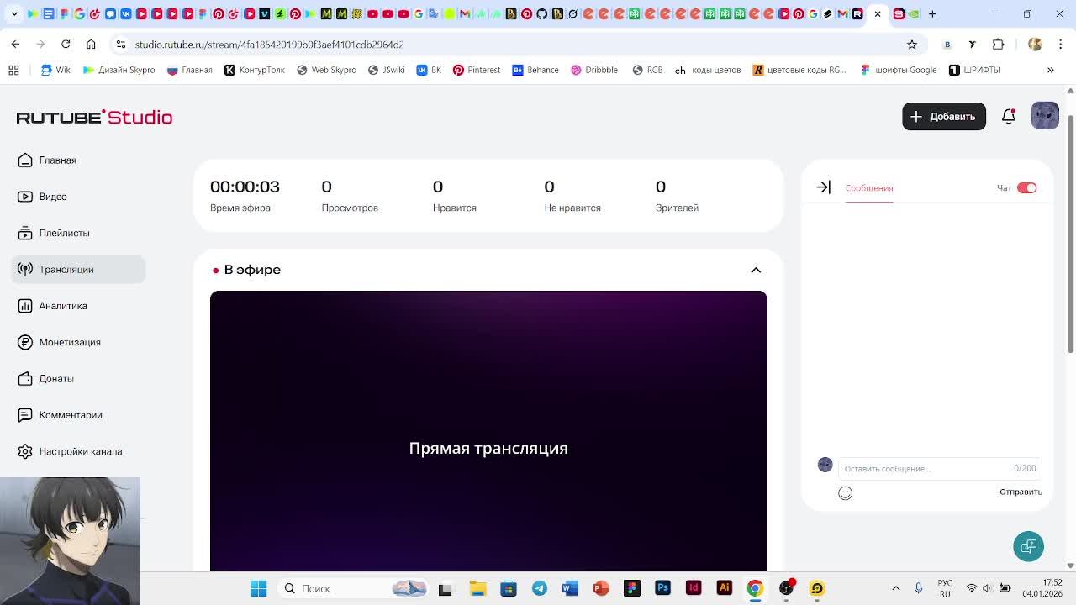1076x605 pixels.
Task: Open the Windows Start menu
Action: pyautogui.click(x=258, y=588)
